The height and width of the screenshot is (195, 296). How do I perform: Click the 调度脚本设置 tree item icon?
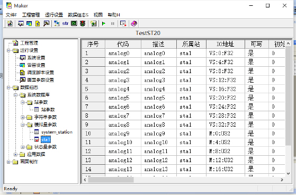[x=22, y=73]
